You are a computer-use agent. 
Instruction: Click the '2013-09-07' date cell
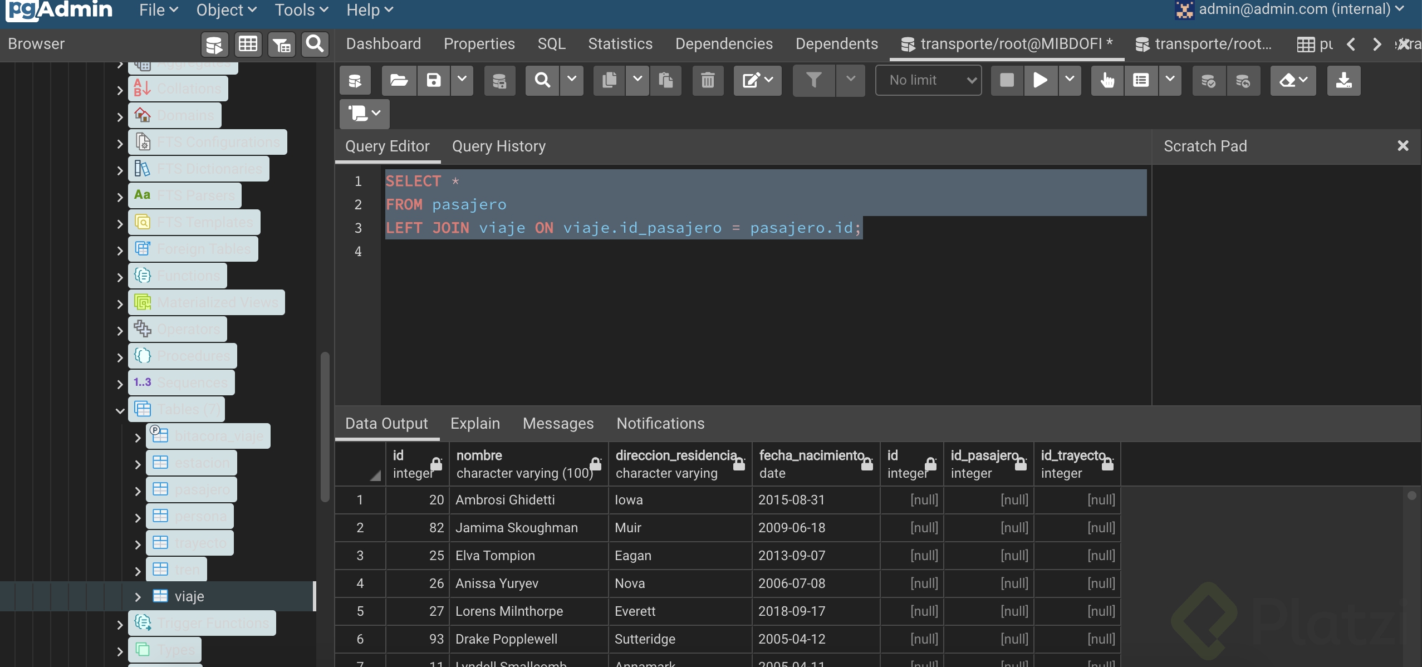coord(816,556)
